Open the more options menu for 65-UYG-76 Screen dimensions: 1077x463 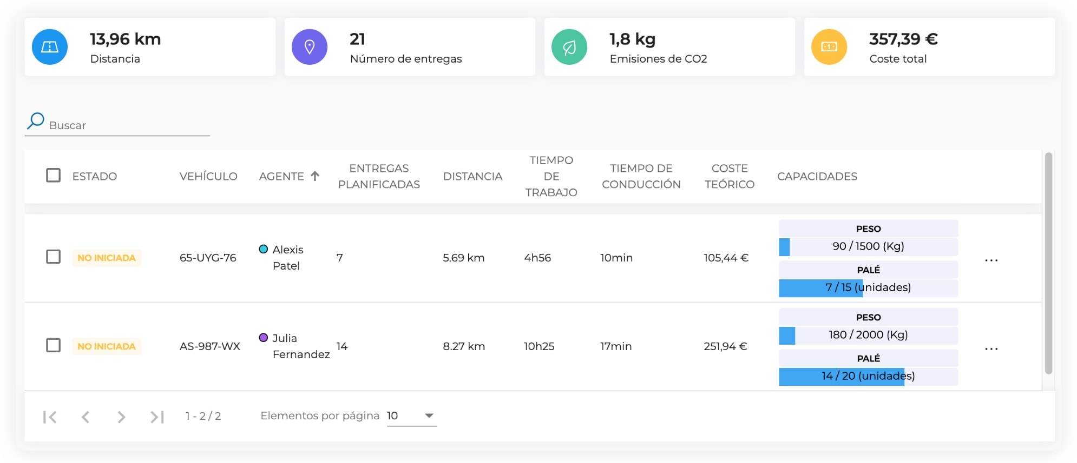pyautogui.click(x=991, y=260)
